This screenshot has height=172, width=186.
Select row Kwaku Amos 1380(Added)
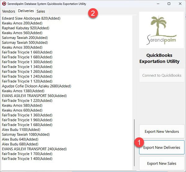click(23, 91)
